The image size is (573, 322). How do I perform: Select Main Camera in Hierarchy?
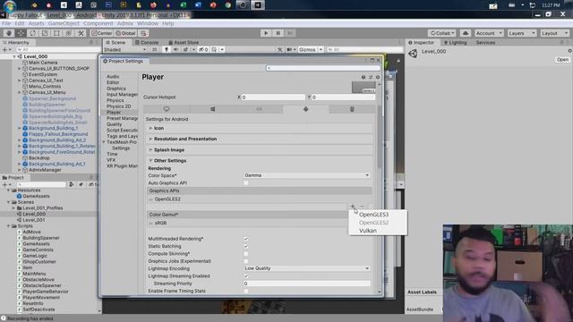(x=43, y=63)
